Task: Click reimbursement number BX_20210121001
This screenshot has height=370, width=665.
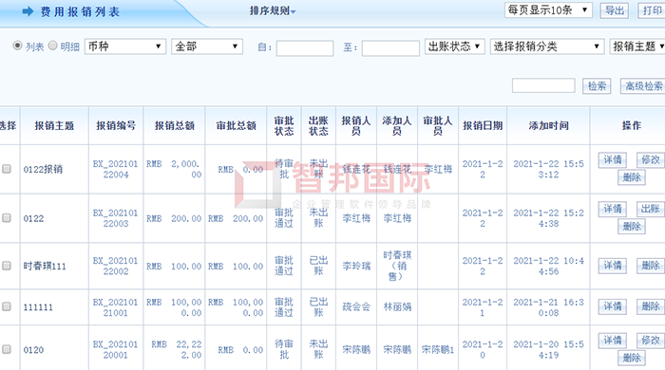Action: point(115,307)
